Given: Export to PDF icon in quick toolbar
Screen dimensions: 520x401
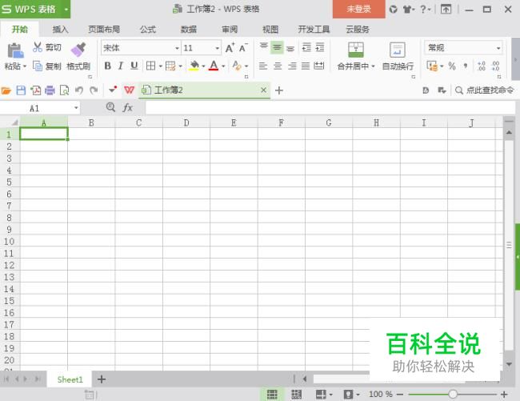Looking at the screenshot, I should pos(35,90).
